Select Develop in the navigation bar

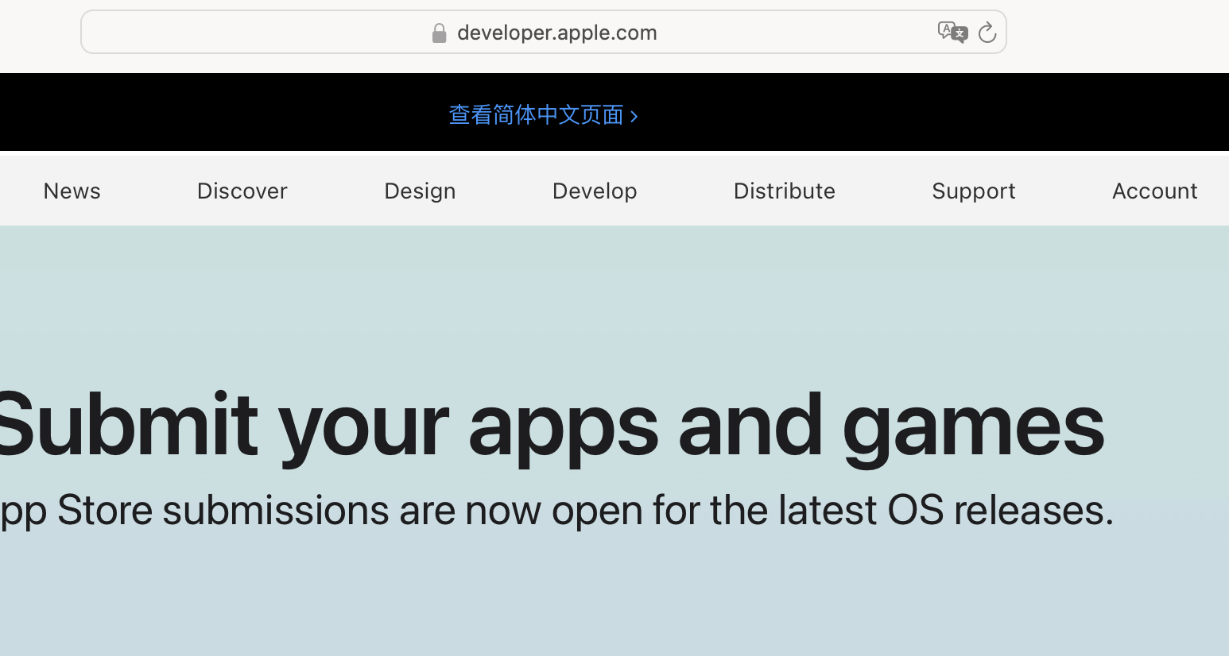[595, 191]
